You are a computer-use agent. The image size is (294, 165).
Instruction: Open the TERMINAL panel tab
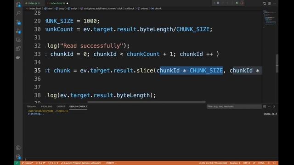pos(32,106)
